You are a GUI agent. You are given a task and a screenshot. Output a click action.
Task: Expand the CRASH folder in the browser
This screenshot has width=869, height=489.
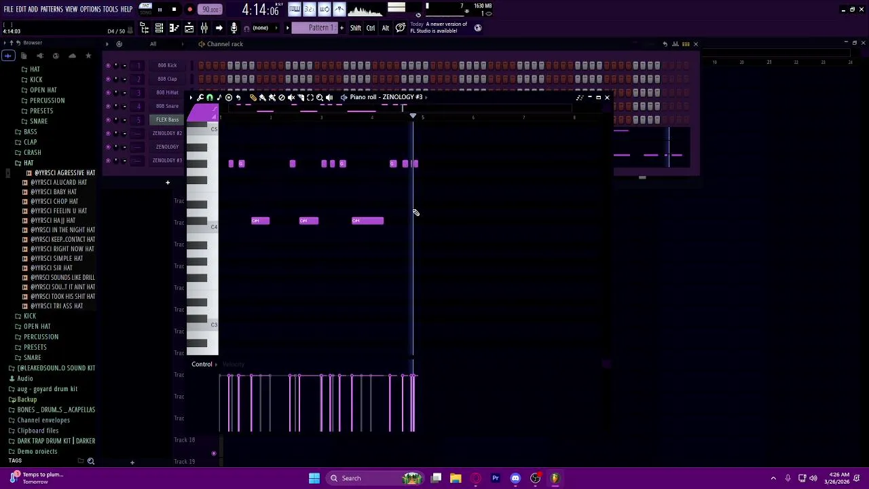tap(33, 152)
